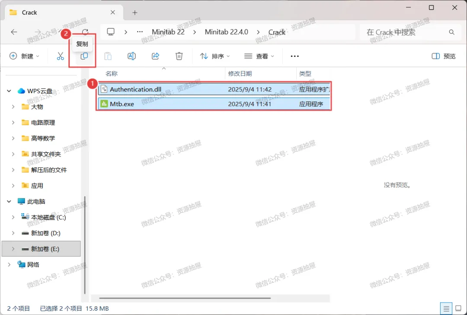Screen dimensions: 467x315
Task: Expand the 共享文件夹 chevron
Action: coord(13,154)
